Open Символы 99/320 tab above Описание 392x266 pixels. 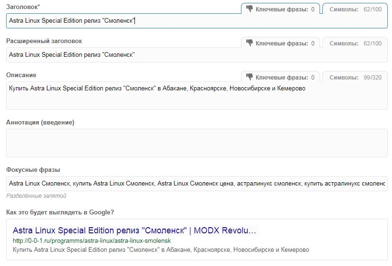(x=355, y=77)
